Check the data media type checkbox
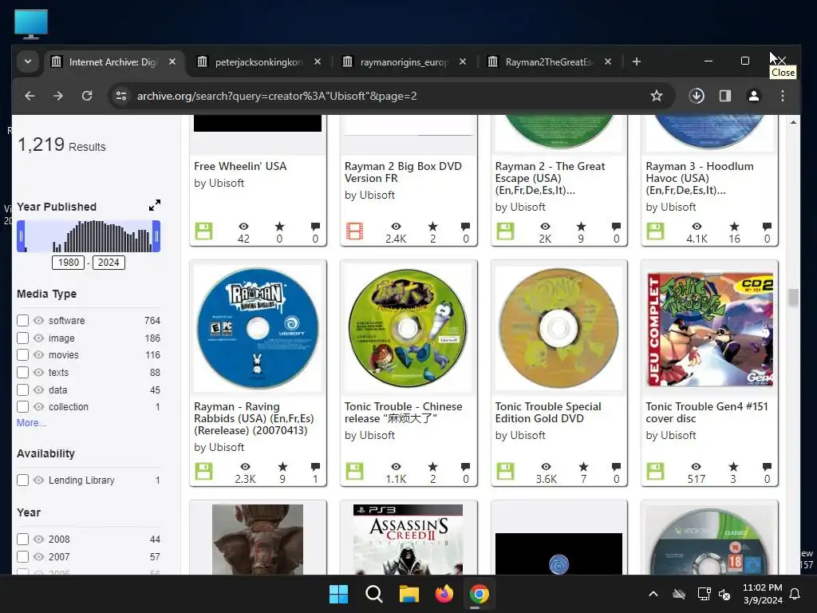 [x=22, y=390]
